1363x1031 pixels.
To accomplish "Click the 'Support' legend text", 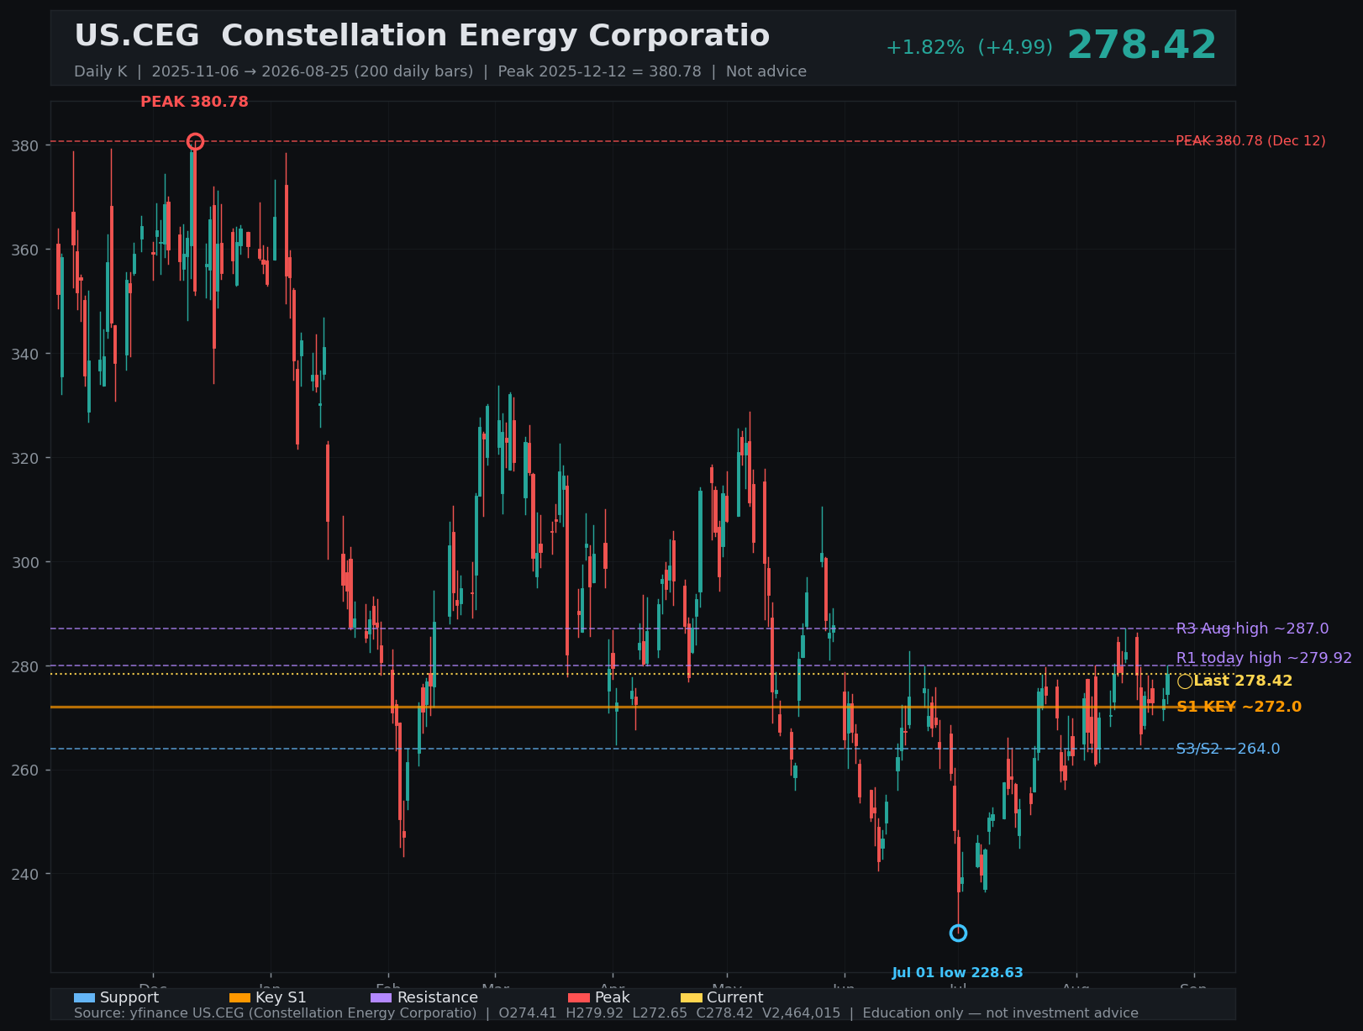I will click(x=129, y=998).
